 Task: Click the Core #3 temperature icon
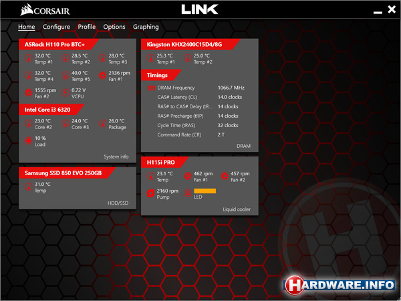pyautogui.click(x=65, y=124)
